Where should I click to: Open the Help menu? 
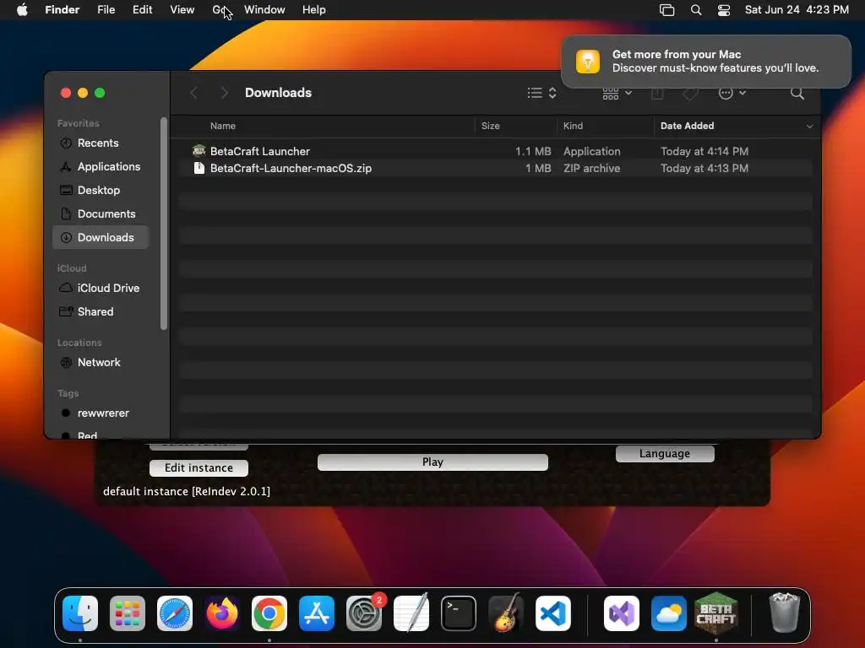[314, 10]
